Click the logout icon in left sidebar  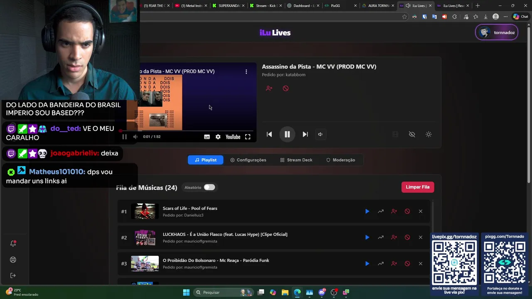13,275
